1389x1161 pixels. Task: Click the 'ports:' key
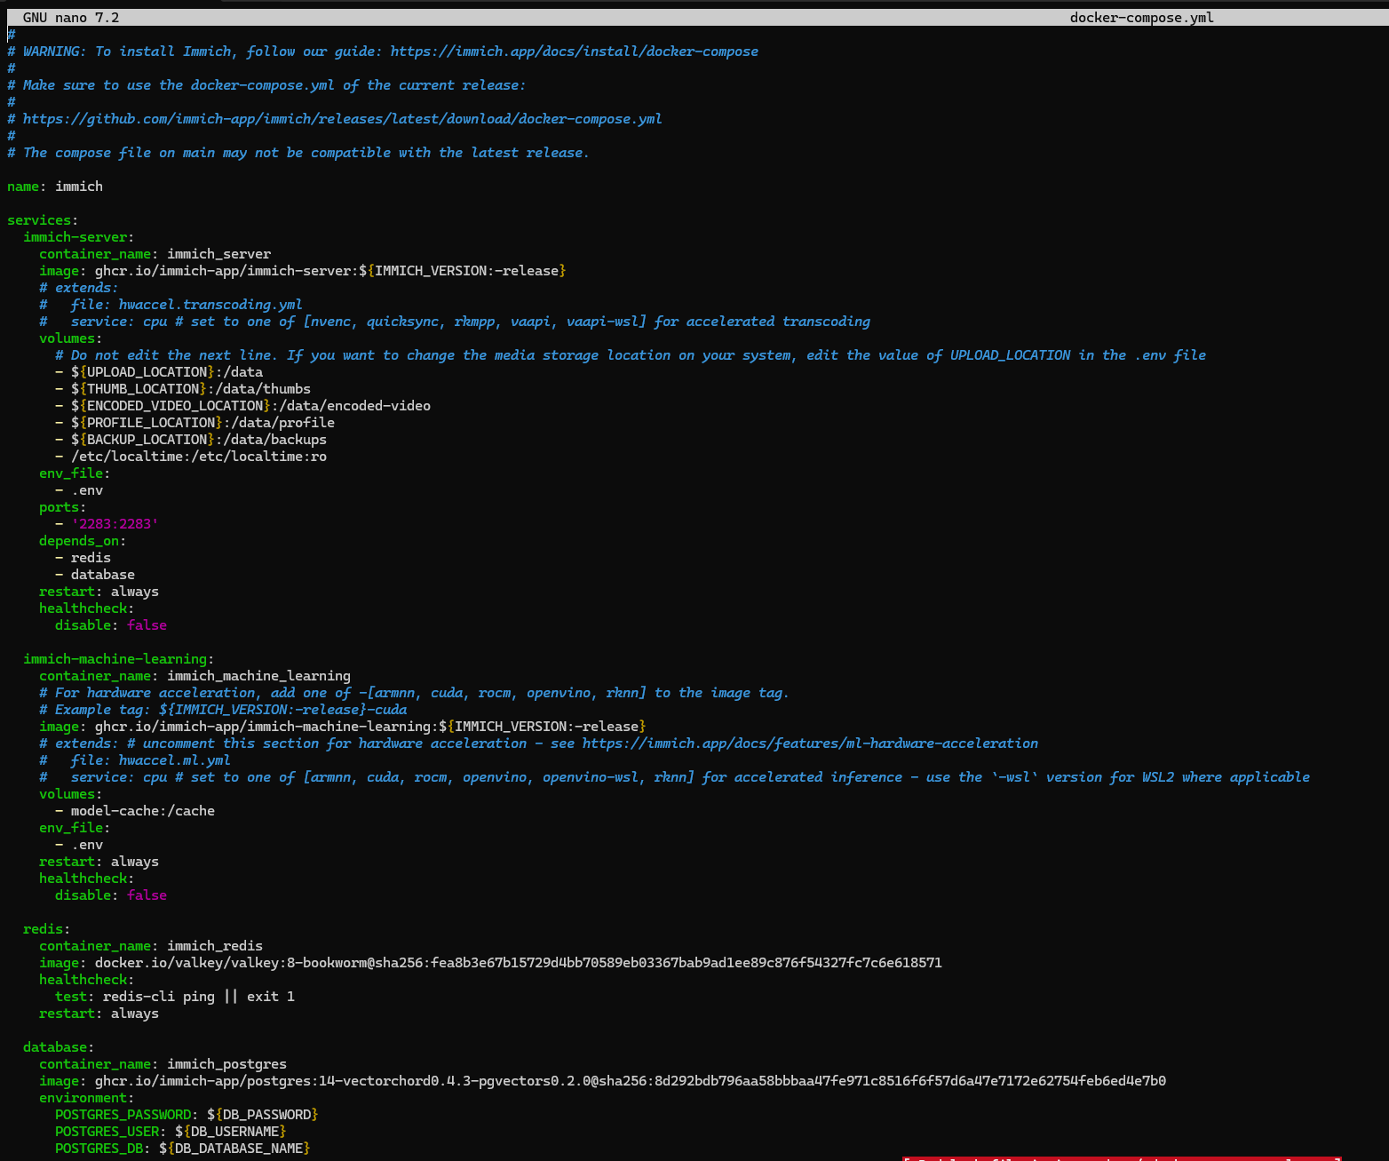click(63, 507)
